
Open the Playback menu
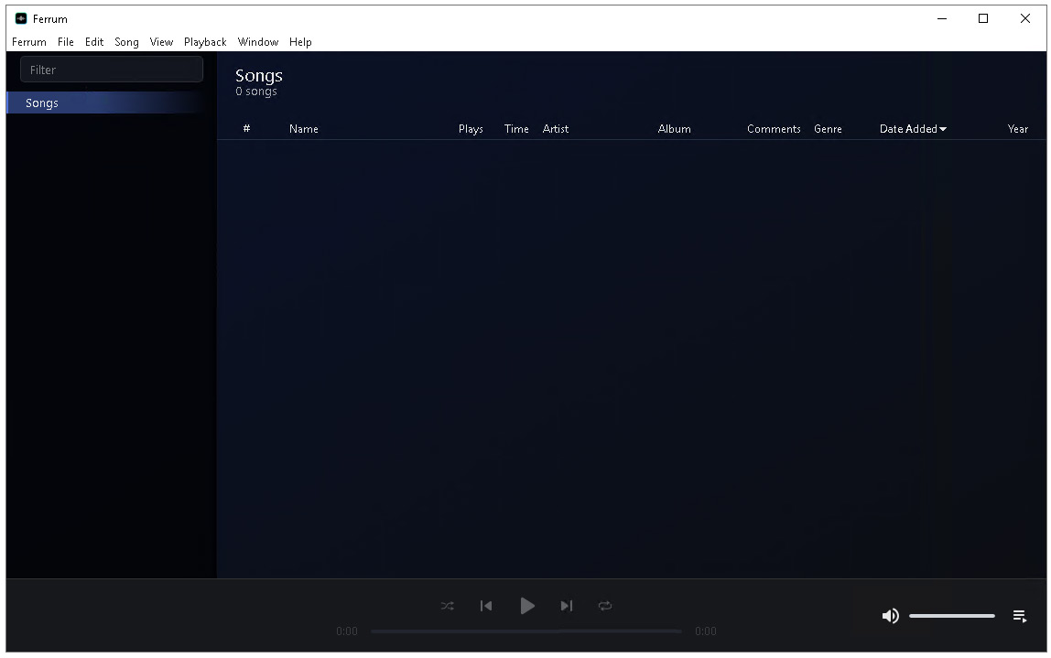coord(205,41)
